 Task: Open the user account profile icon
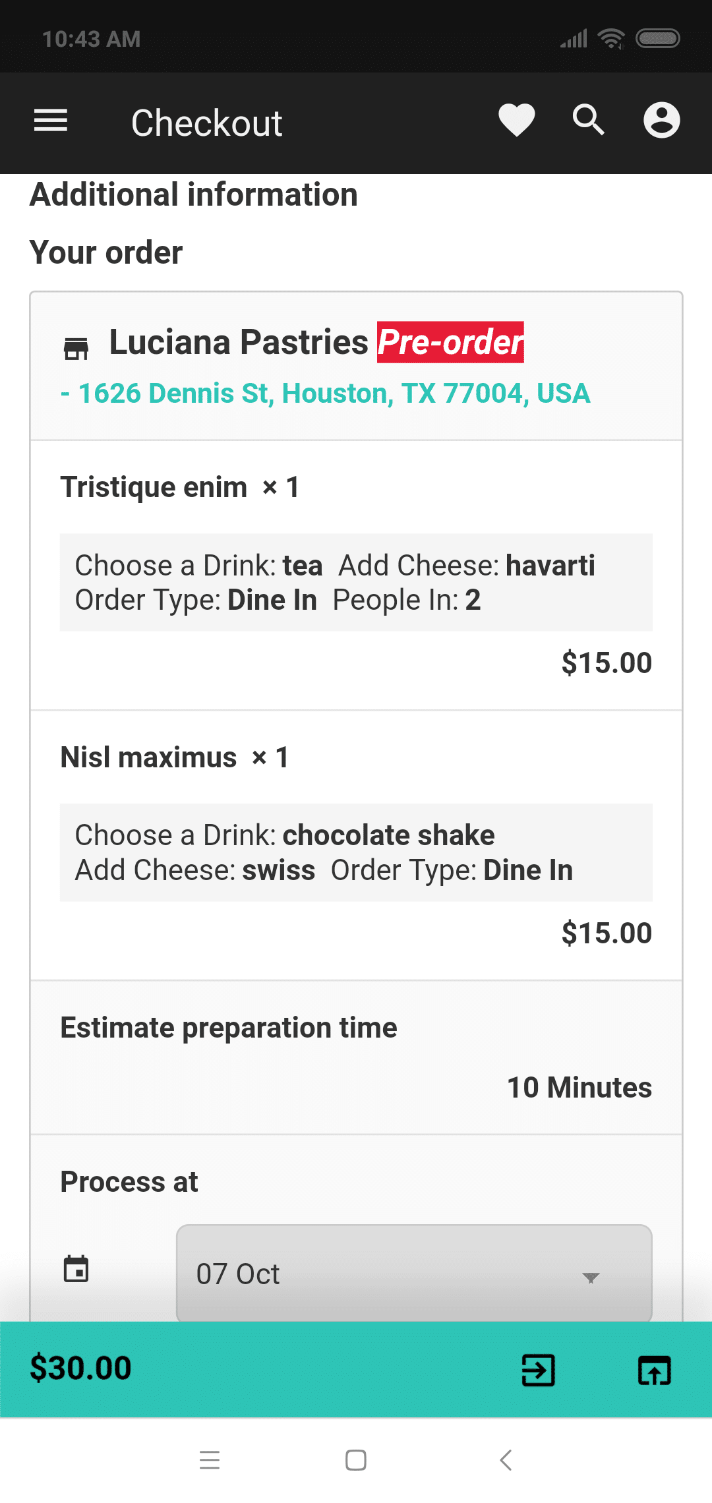tap(661, 121)
